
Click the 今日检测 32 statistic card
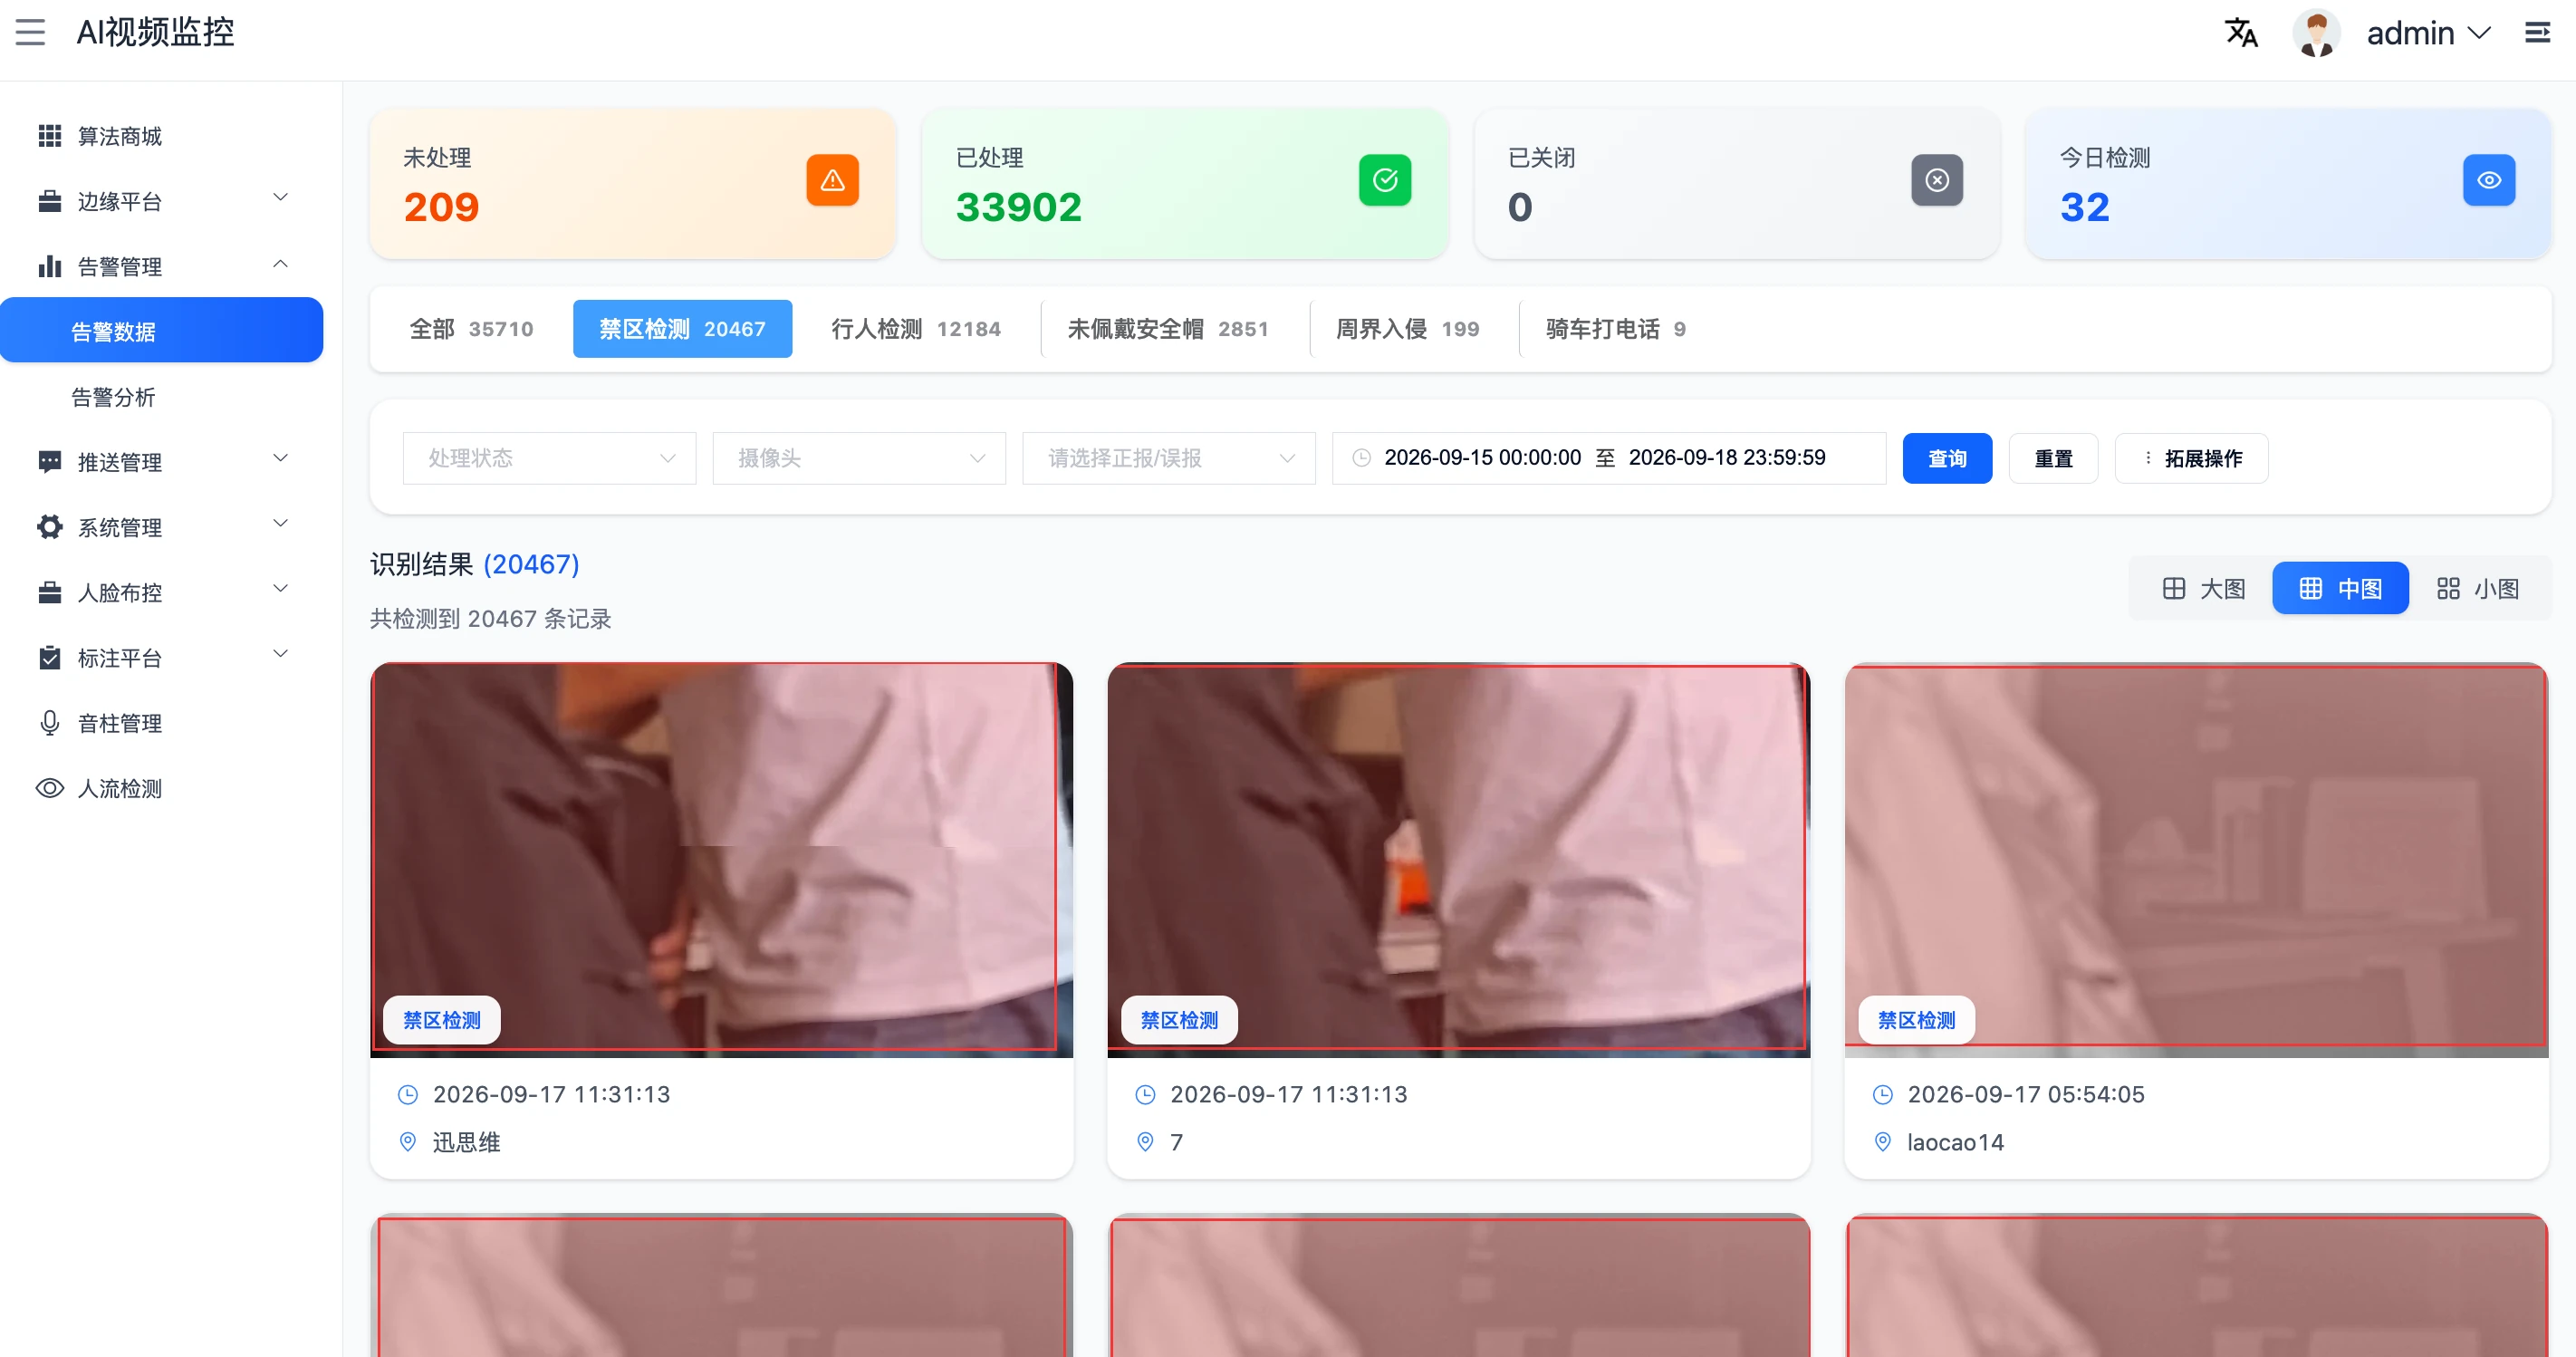click(2288, 184)
